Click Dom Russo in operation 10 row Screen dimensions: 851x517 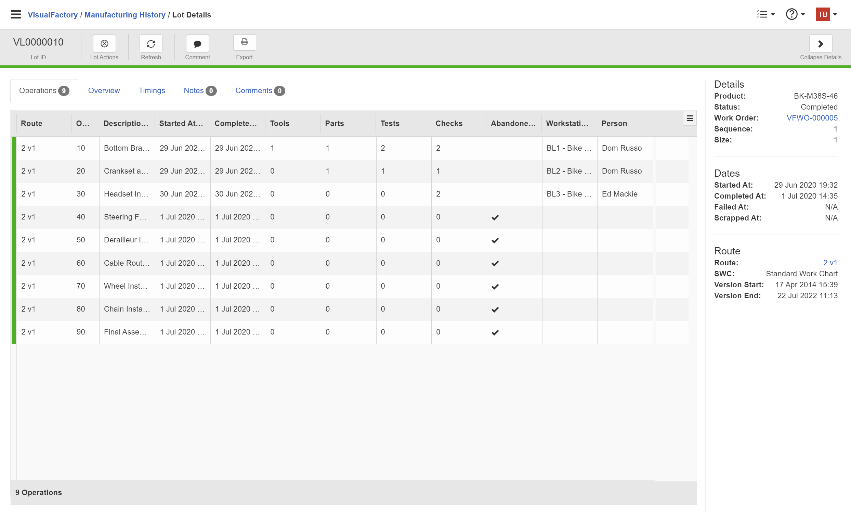click(x=625, y=148)
